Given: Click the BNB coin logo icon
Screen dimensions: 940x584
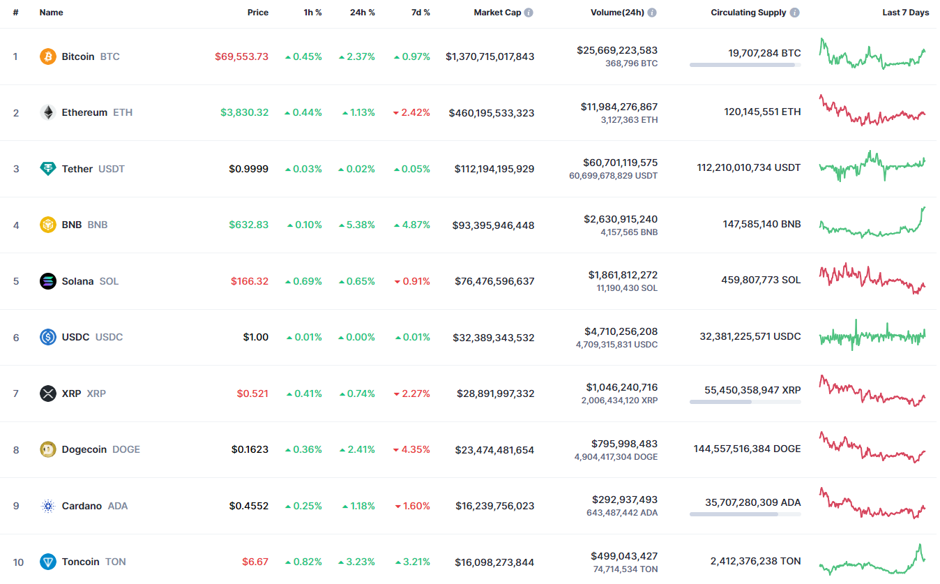Looking at the screenshot, I should click(47, 225).
